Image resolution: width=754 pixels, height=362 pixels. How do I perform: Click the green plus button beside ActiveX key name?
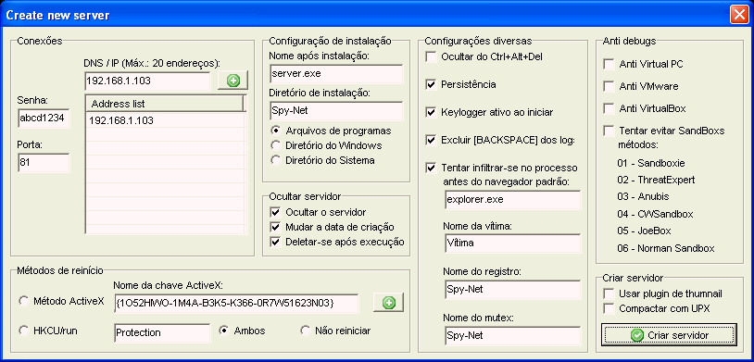pyautogui.click(x=388, y=303)
